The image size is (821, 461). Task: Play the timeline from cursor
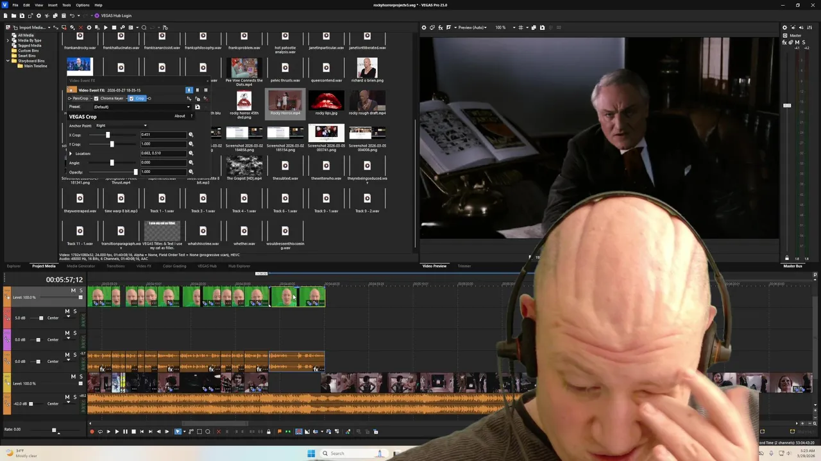pos(117,432)
